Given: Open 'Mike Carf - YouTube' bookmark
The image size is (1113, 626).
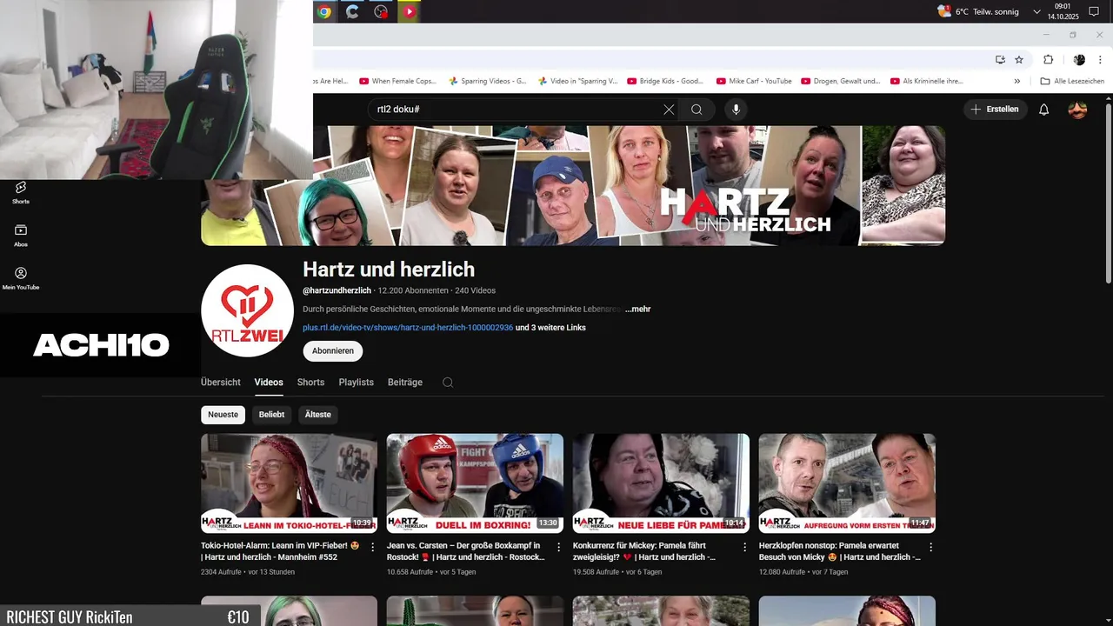Looking at the screenshot, I should pyautogui.click(x=754, y=81).
